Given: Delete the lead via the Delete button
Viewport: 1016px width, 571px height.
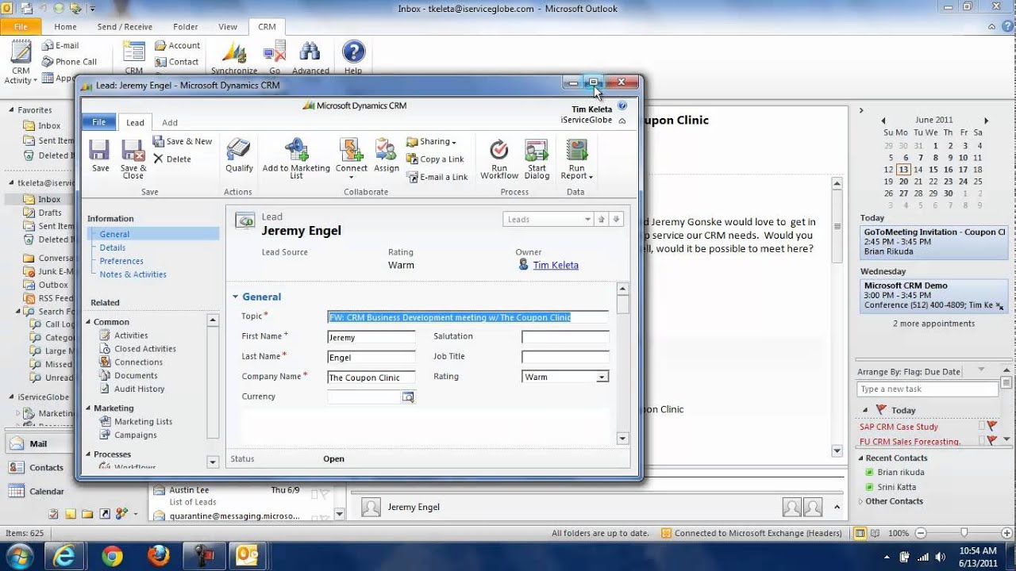Looking at the screenshot, I should tap(172, 159).
